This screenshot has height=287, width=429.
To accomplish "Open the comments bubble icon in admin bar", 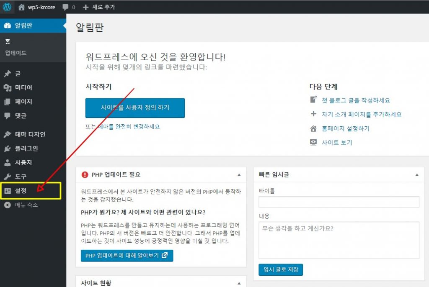I will tap(65, 7).
